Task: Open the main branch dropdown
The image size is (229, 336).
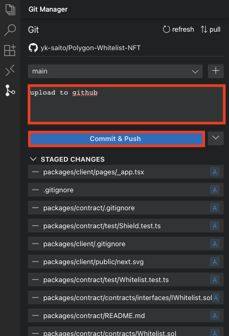Action: [115, 71]
